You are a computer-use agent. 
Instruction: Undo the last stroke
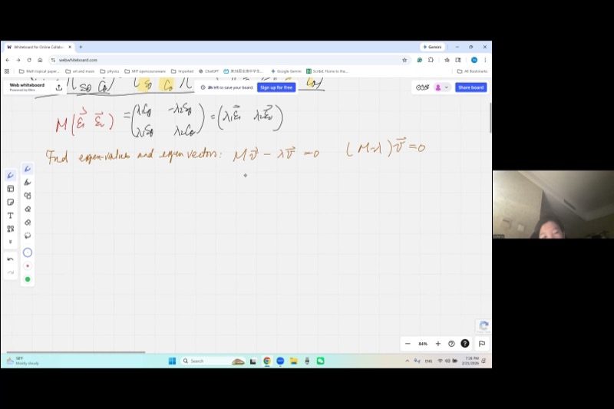point(11,259)
